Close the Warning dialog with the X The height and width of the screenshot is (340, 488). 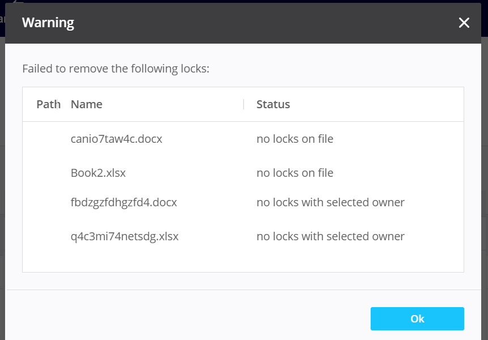click(464, 23)
